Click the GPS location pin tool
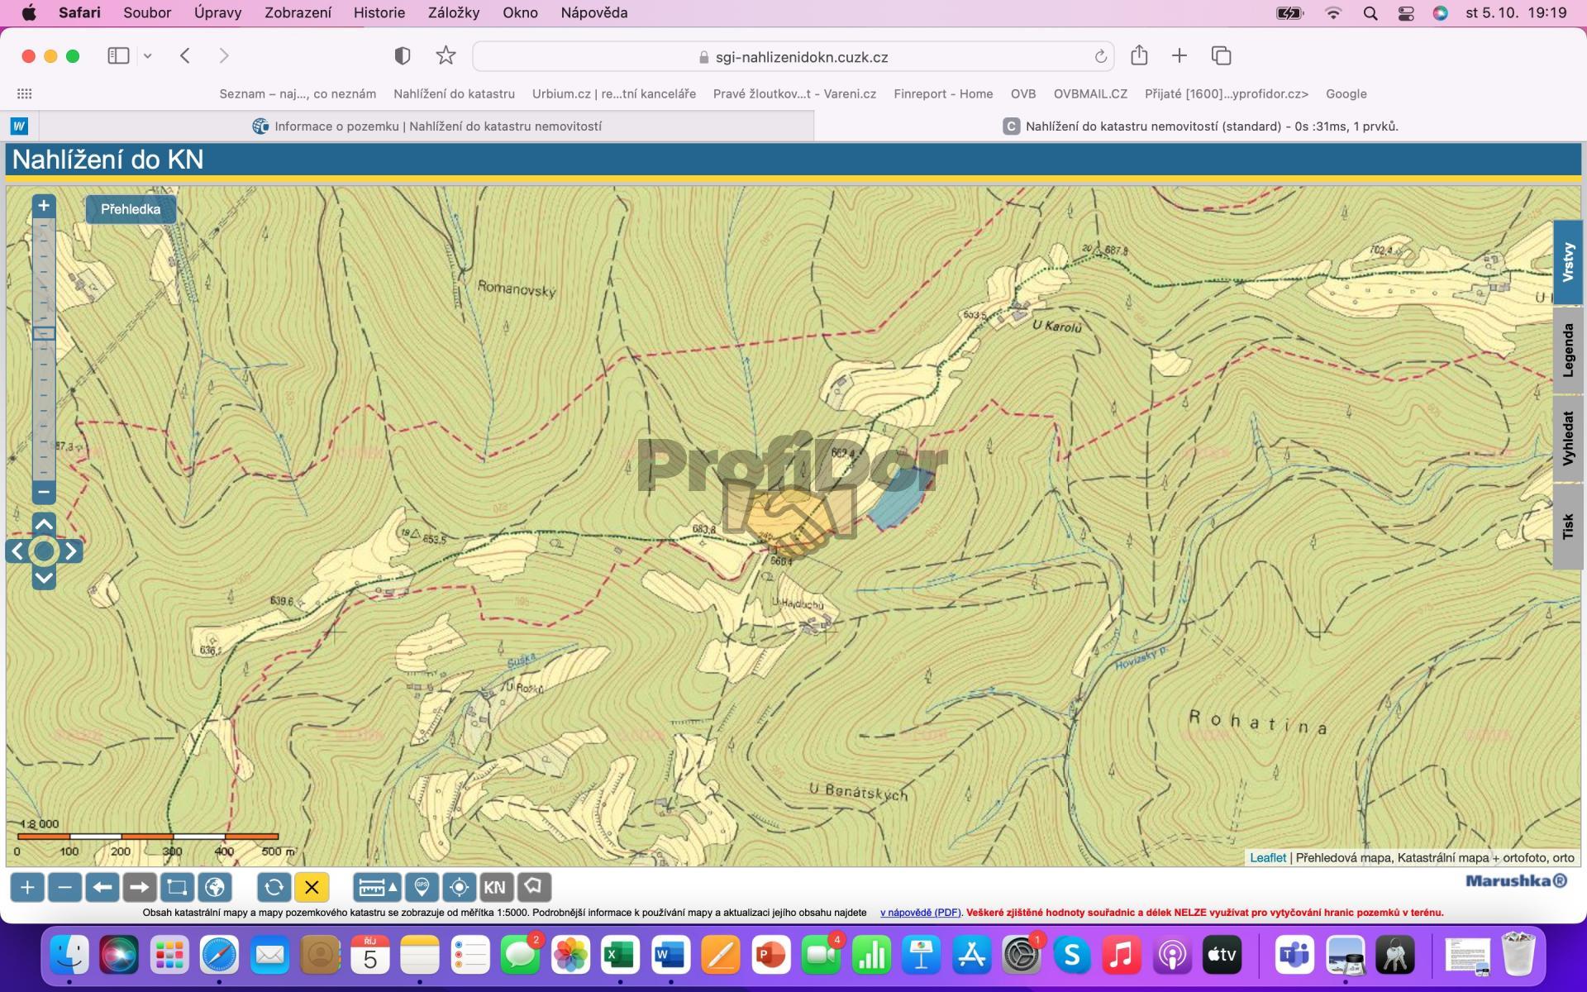Screen dimensions: 1587x992 (x=422, y=887)
